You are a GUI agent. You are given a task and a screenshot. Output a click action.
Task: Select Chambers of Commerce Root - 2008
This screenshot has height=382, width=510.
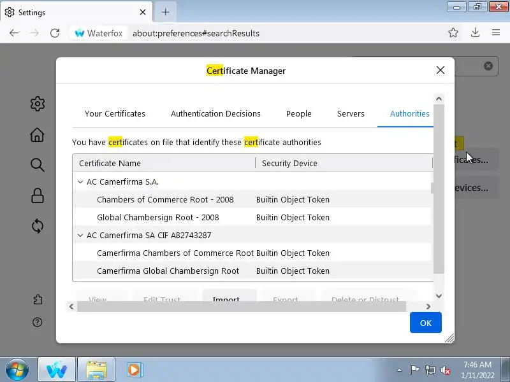pyautogui.click(x=252, y=199)
